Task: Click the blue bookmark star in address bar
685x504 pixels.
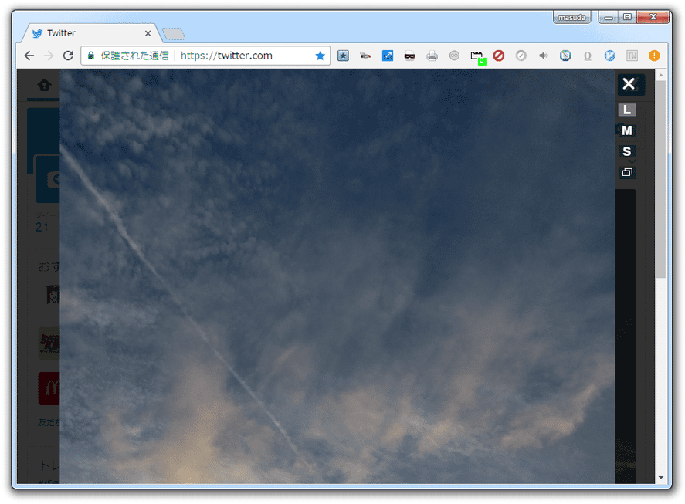Action: point(320,56)
